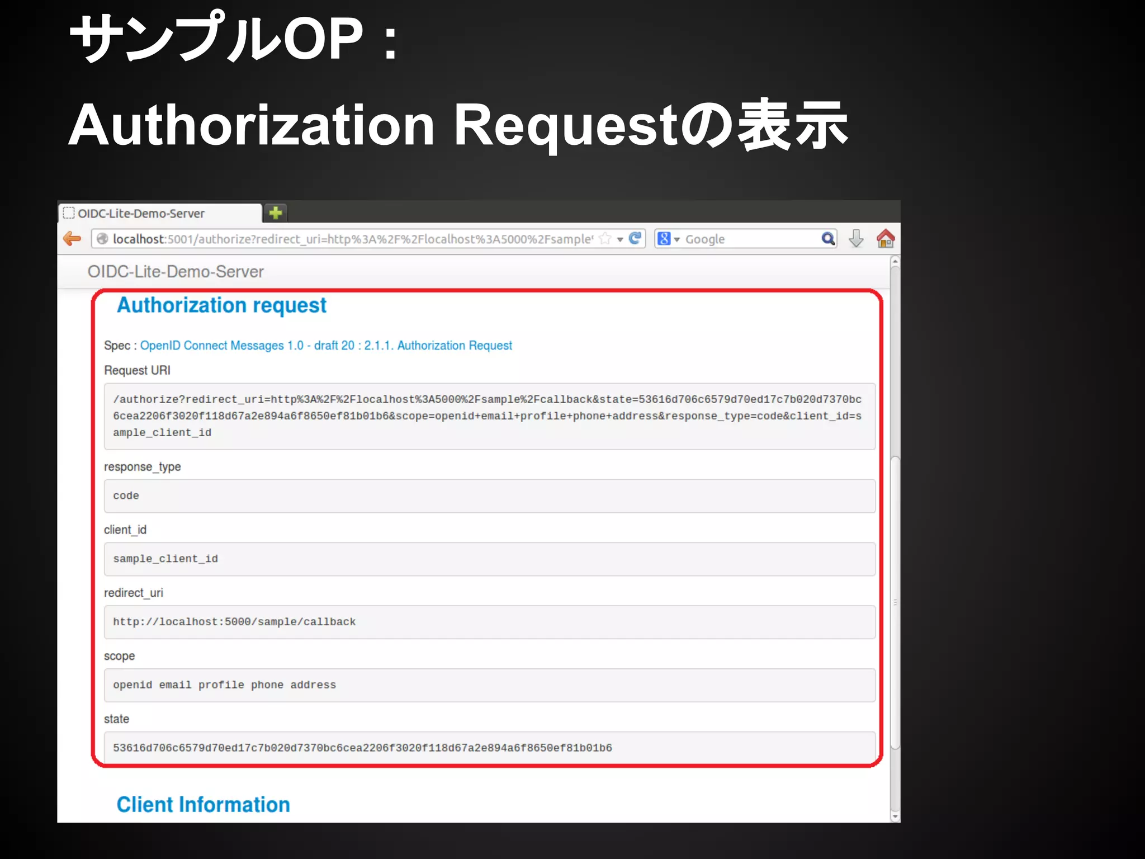Click the Client Information heading
Screen dimensions: 1145x859
pyautogui.click(x=203, y=805)
